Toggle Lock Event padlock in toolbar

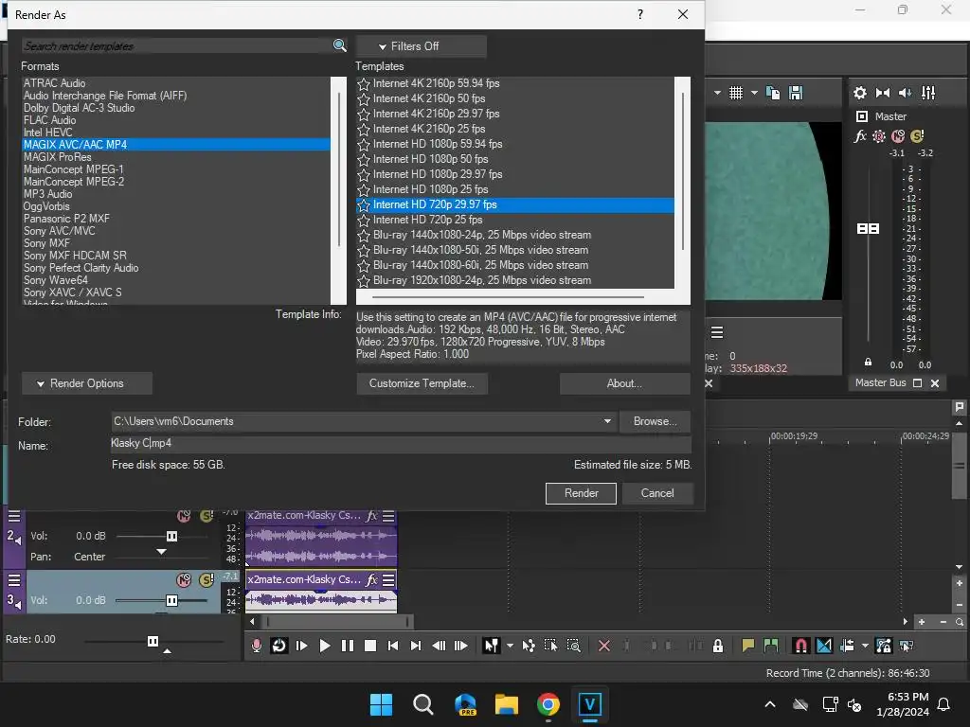click(718, 646)
